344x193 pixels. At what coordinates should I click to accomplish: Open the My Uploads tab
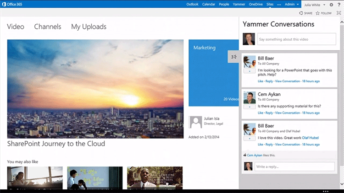pyautogui.click(x=89, y=27)
